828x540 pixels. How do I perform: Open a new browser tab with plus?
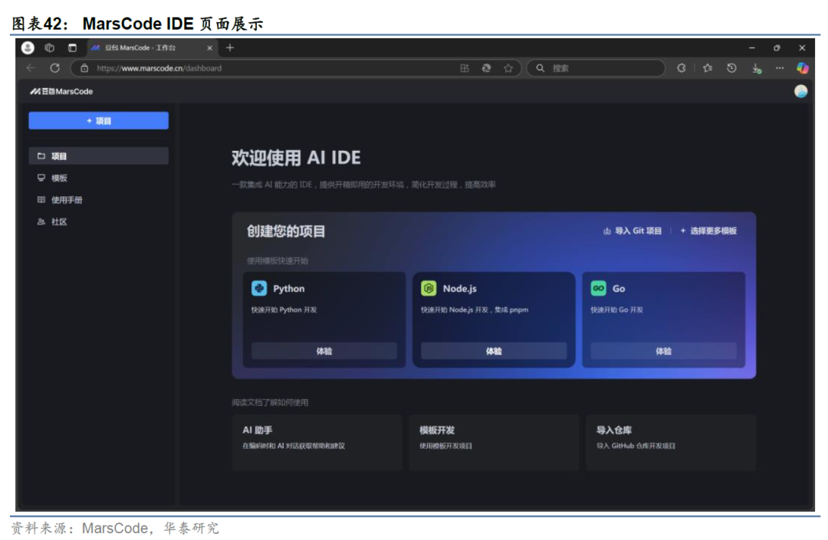(228, 47)
